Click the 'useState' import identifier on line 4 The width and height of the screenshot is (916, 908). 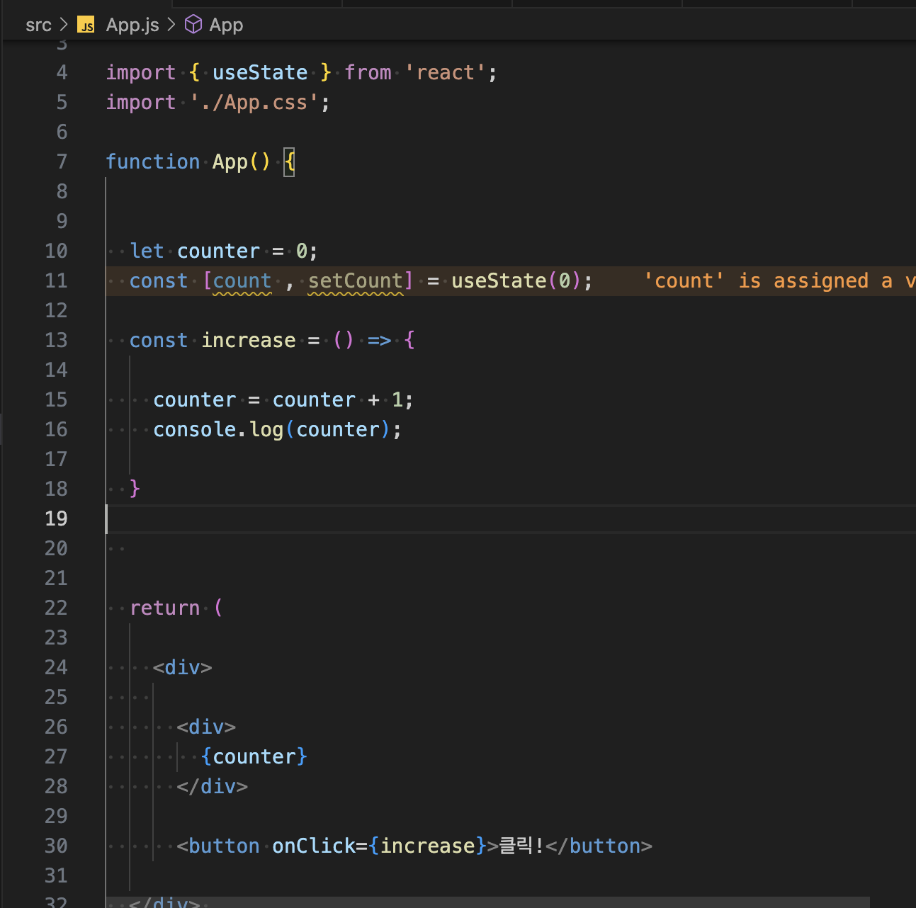tap(260, 72)
